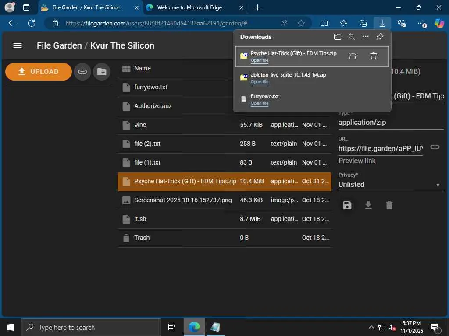Viewport: 449px width, 336px height.
Task: Copy URL with link icon beside URL field
Action: [435, 147]
